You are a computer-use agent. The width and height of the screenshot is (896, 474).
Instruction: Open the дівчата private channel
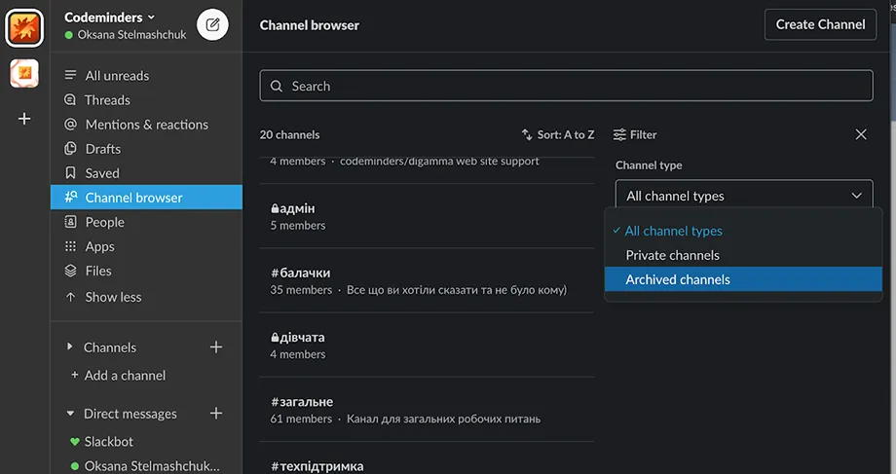pos(427,345)
